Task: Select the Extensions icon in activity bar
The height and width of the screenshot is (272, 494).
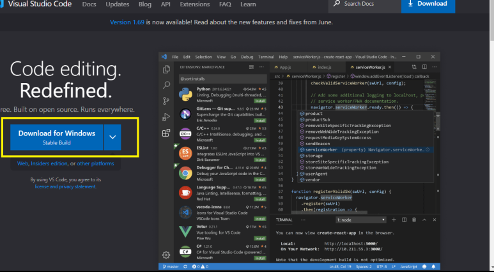Action: (166, 133)
